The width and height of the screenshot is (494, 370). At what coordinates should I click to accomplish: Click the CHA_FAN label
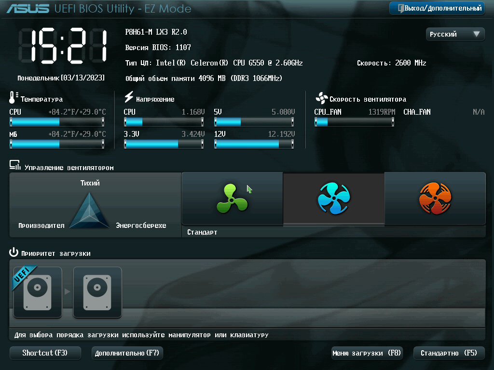point(417,112)
